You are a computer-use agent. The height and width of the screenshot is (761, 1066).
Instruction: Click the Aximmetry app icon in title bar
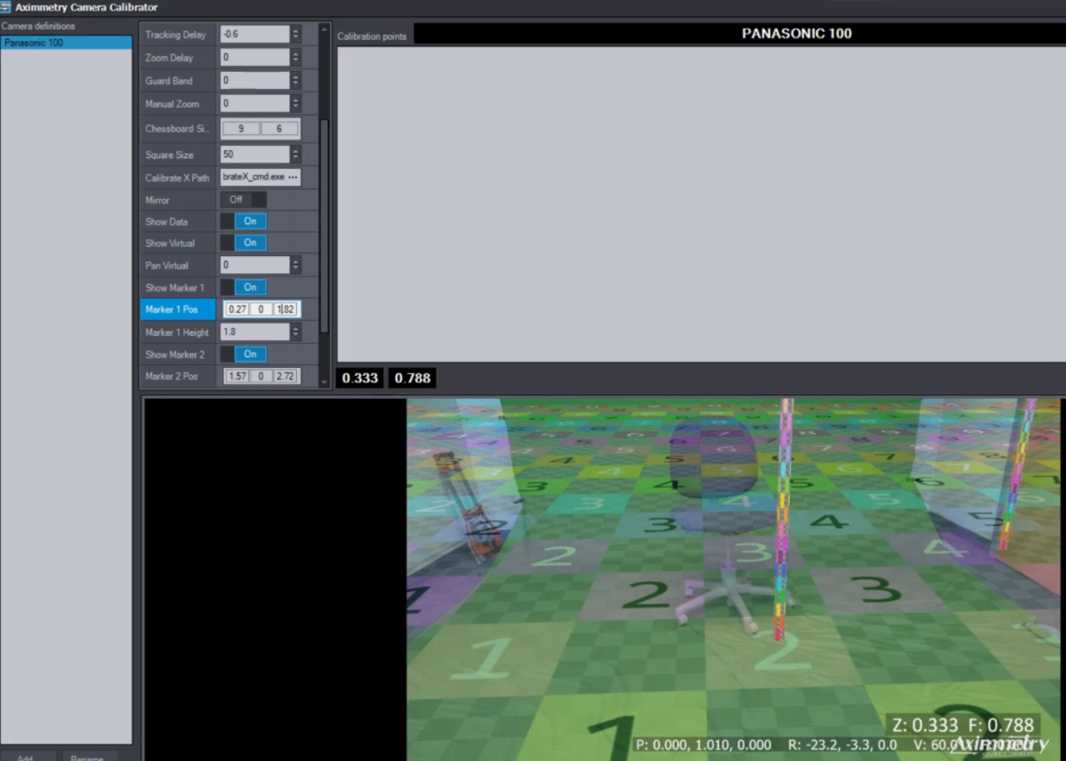(5, 6)
